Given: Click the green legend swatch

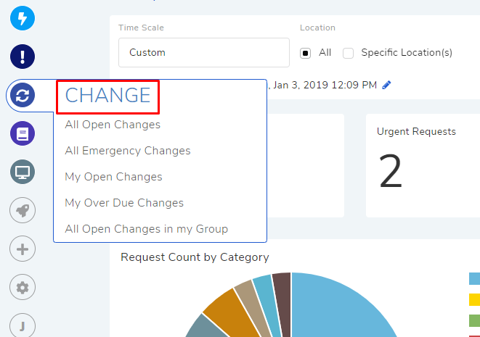Looking at the screenshot, I should tap(474, 320).
